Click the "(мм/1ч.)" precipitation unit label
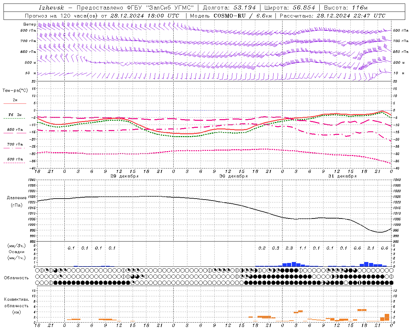This screenshot has height=328, width=410. click(x=16, y=258)
